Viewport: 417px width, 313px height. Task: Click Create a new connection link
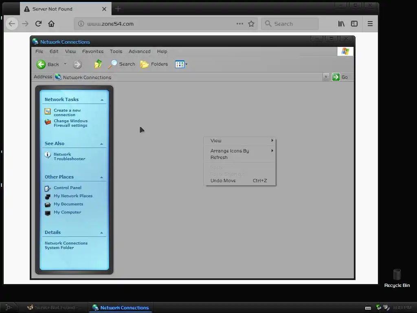[67, 112]
